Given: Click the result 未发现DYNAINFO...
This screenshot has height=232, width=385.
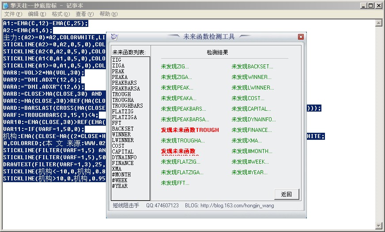Looking at the screenshot, I should coord(253,120).
